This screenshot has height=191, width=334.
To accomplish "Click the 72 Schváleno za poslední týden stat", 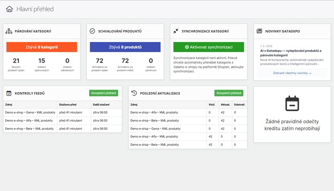I will point(100,64).
